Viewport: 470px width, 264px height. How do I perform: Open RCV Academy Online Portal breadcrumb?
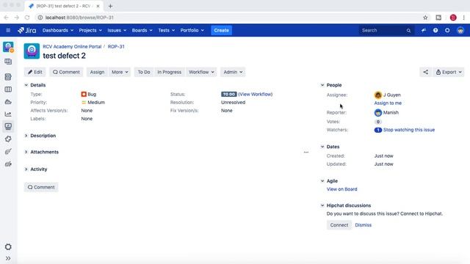click(72, 47)
